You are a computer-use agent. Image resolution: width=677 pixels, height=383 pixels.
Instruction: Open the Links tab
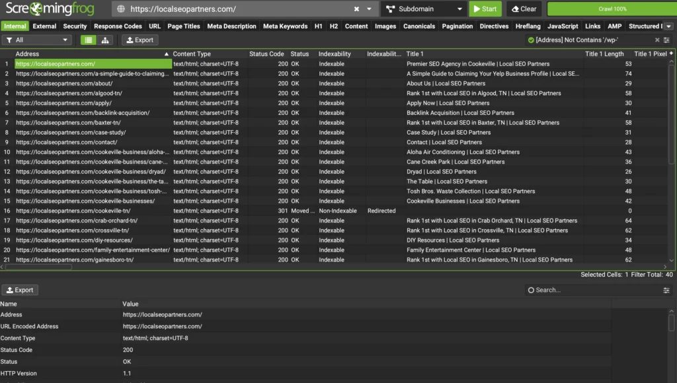click(x=592, y=26)
